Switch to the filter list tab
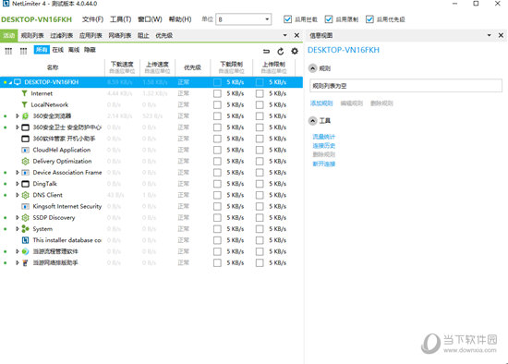508x364 pixels. 62,35
